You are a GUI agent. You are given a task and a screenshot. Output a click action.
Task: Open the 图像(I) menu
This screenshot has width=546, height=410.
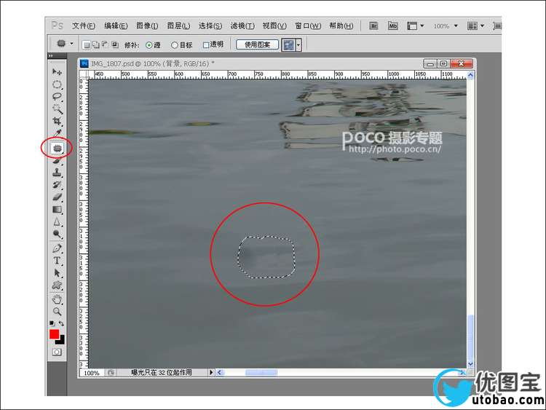[x=147, y=25]
